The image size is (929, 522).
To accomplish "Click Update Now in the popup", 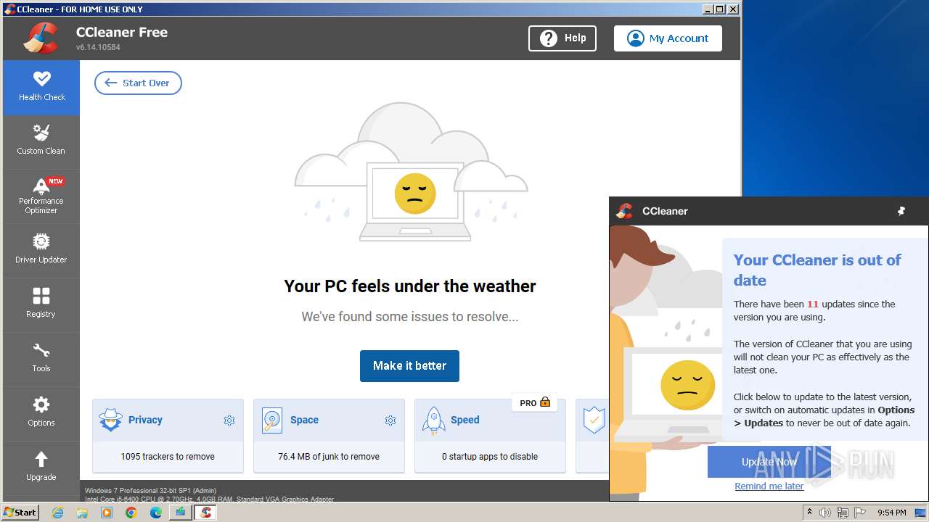I will [x=769, y=462].
